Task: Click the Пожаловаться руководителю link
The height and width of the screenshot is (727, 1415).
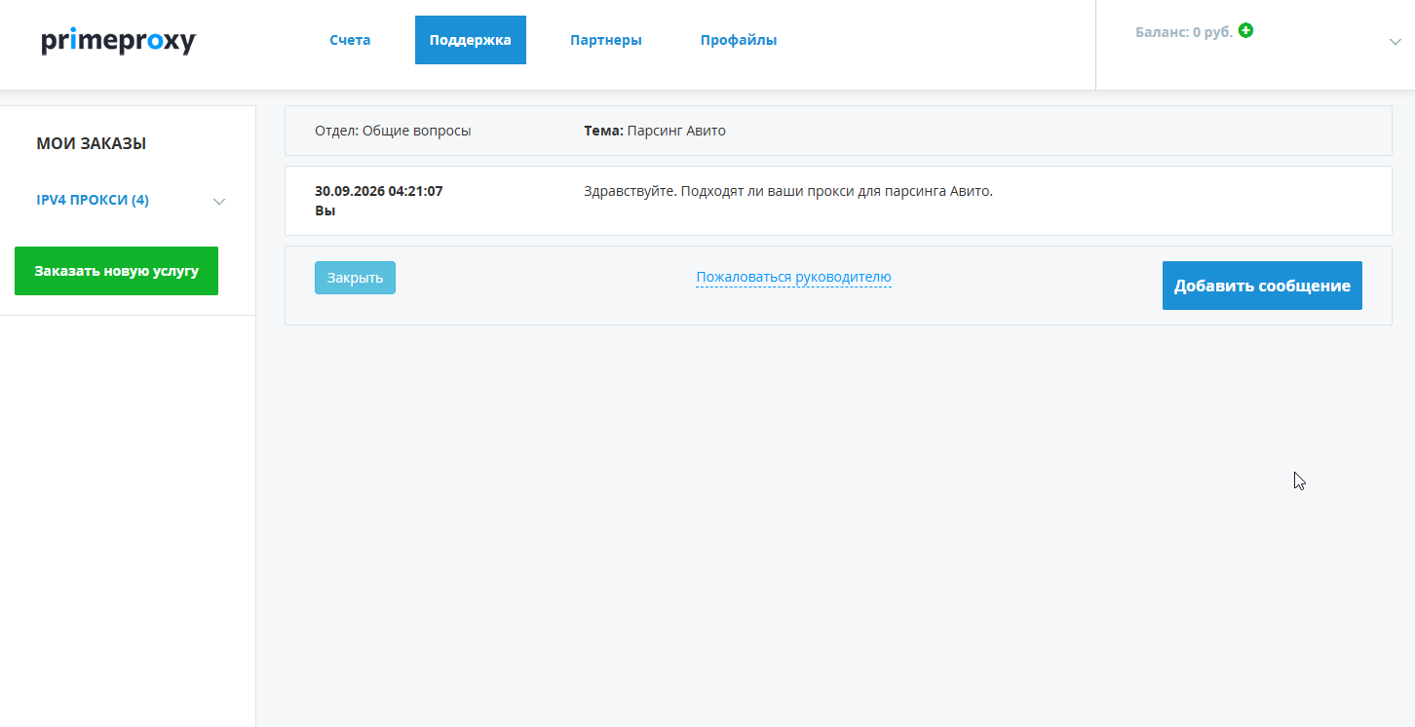Action: point(793,277)
